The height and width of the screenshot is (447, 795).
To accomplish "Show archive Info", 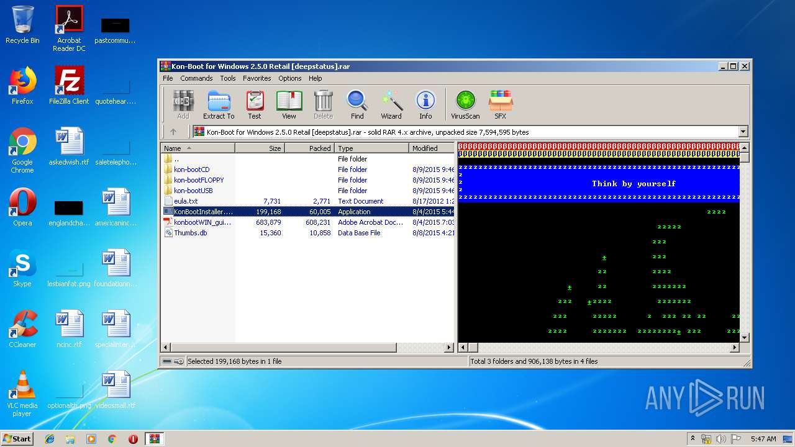I will (x=425, y=104).
